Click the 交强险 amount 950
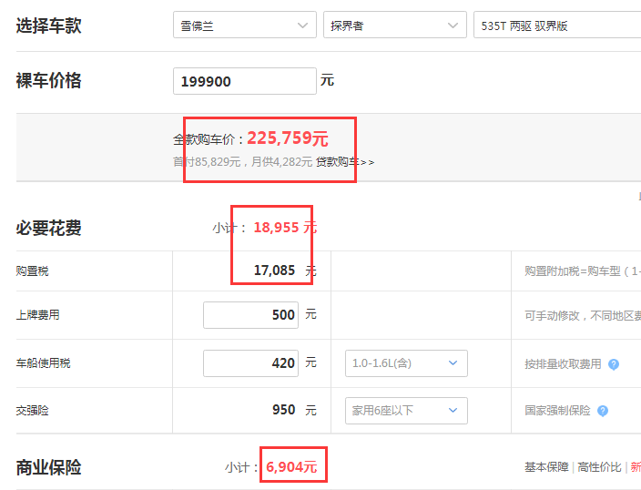641x490 pixels. (284, 410)
